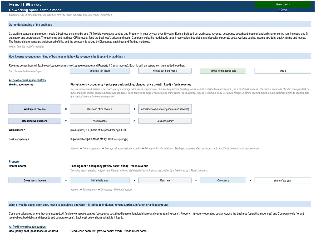Select the 'Start here. Our understanding' intro line

pyautogui.click(x=61, y=15)
